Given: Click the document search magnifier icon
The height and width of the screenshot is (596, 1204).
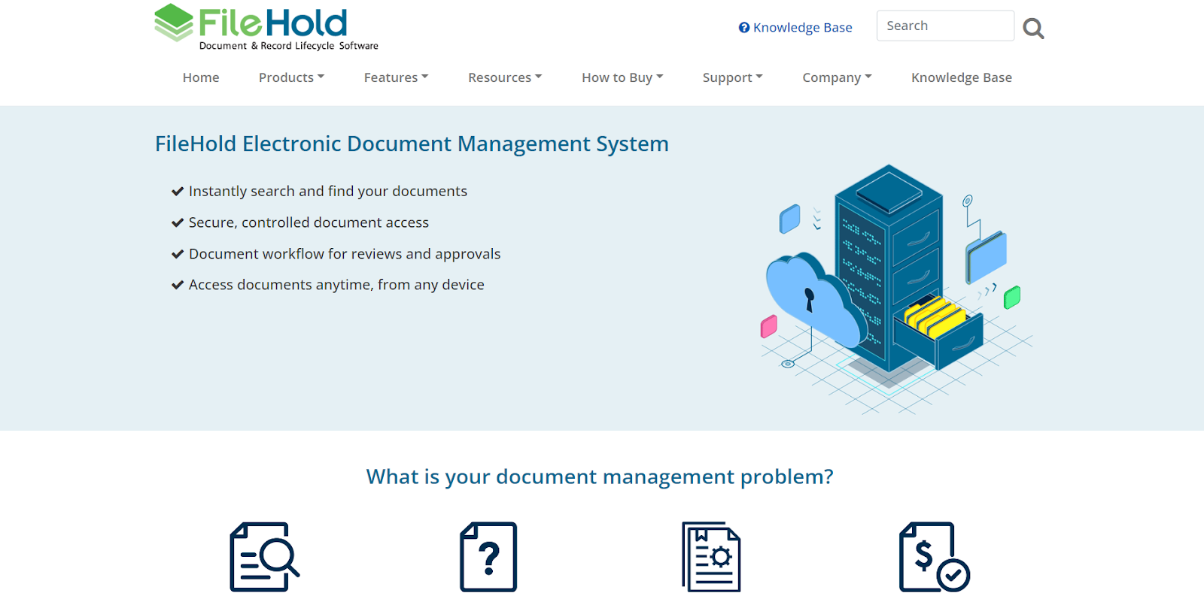Looking at the screenshot, I should pos(264,557).
